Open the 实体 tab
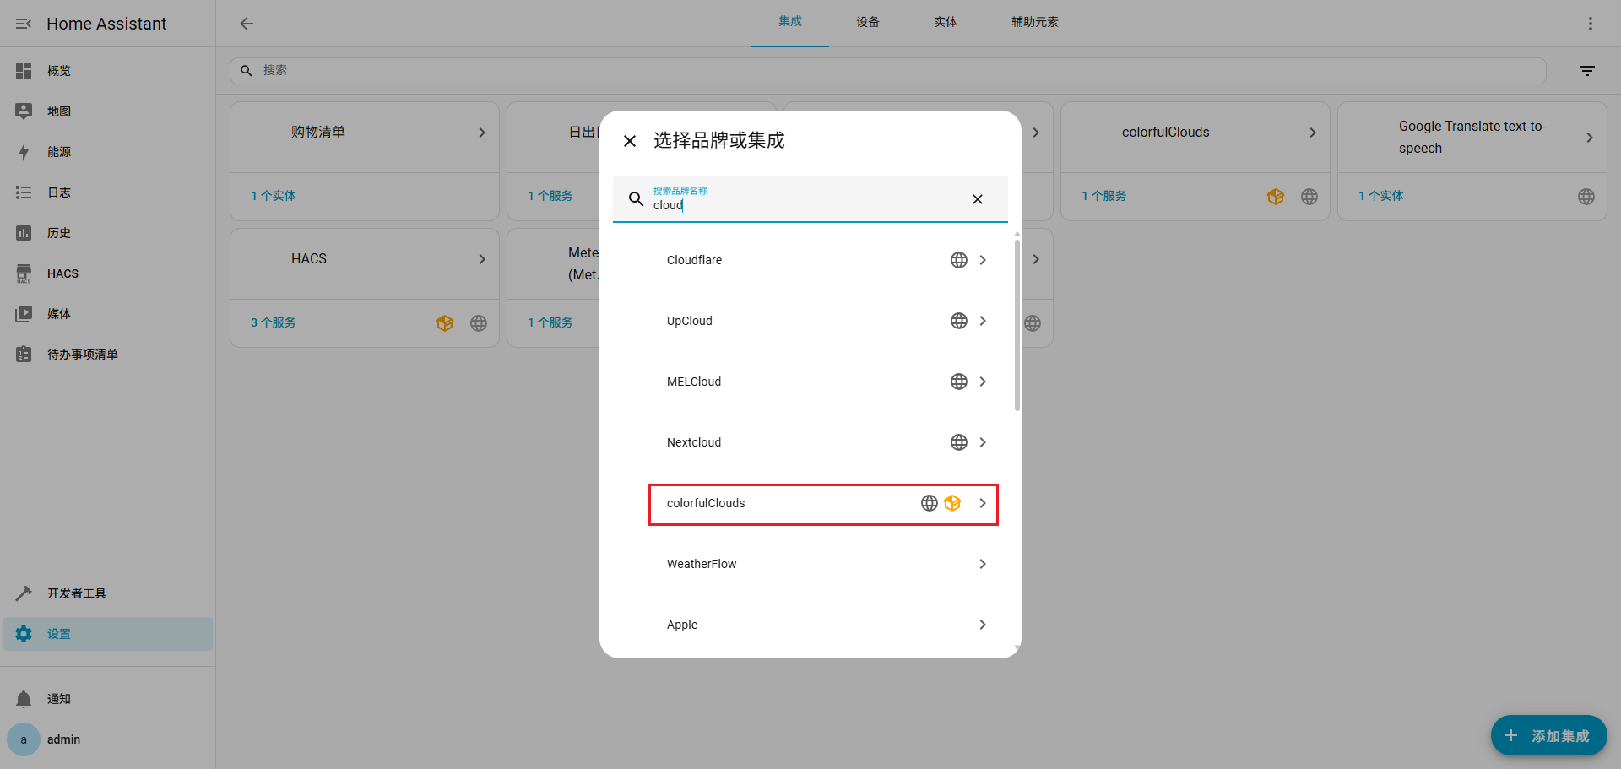 pos(946,22)
